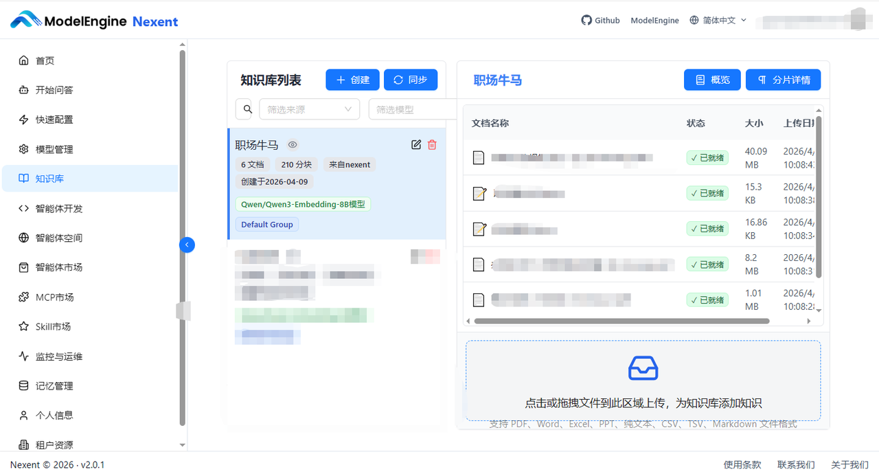The image size is (879, 476).
Task: Open 联系我们 footer link
Action: click(x=796, y=464)
